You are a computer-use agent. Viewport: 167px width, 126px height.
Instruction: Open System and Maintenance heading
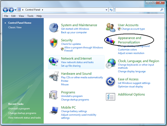pos(79,25)
